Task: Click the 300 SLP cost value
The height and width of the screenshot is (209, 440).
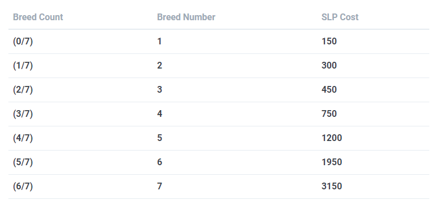Action: click(329, 66)
